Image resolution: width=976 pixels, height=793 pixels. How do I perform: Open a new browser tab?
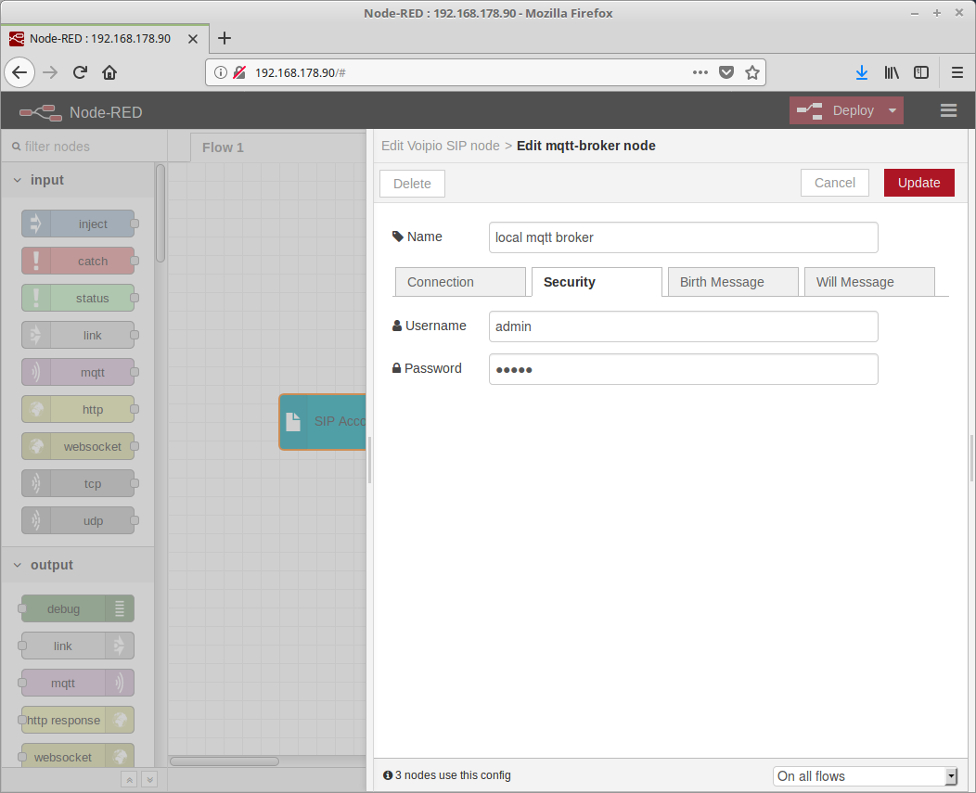[x=224, y=38]
